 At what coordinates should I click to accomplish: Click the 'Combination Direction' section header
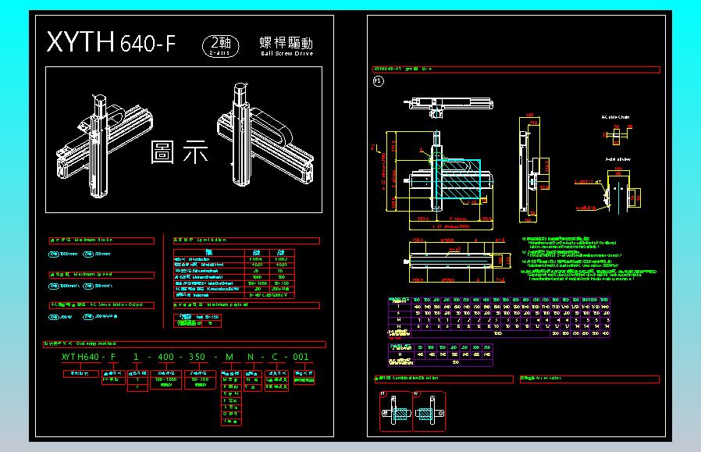443,379
